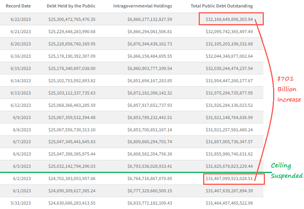Click public debt value $24,630,686,283,413.55
The height and width of the screenshot is (209, 304).
(x=72, y=203)
